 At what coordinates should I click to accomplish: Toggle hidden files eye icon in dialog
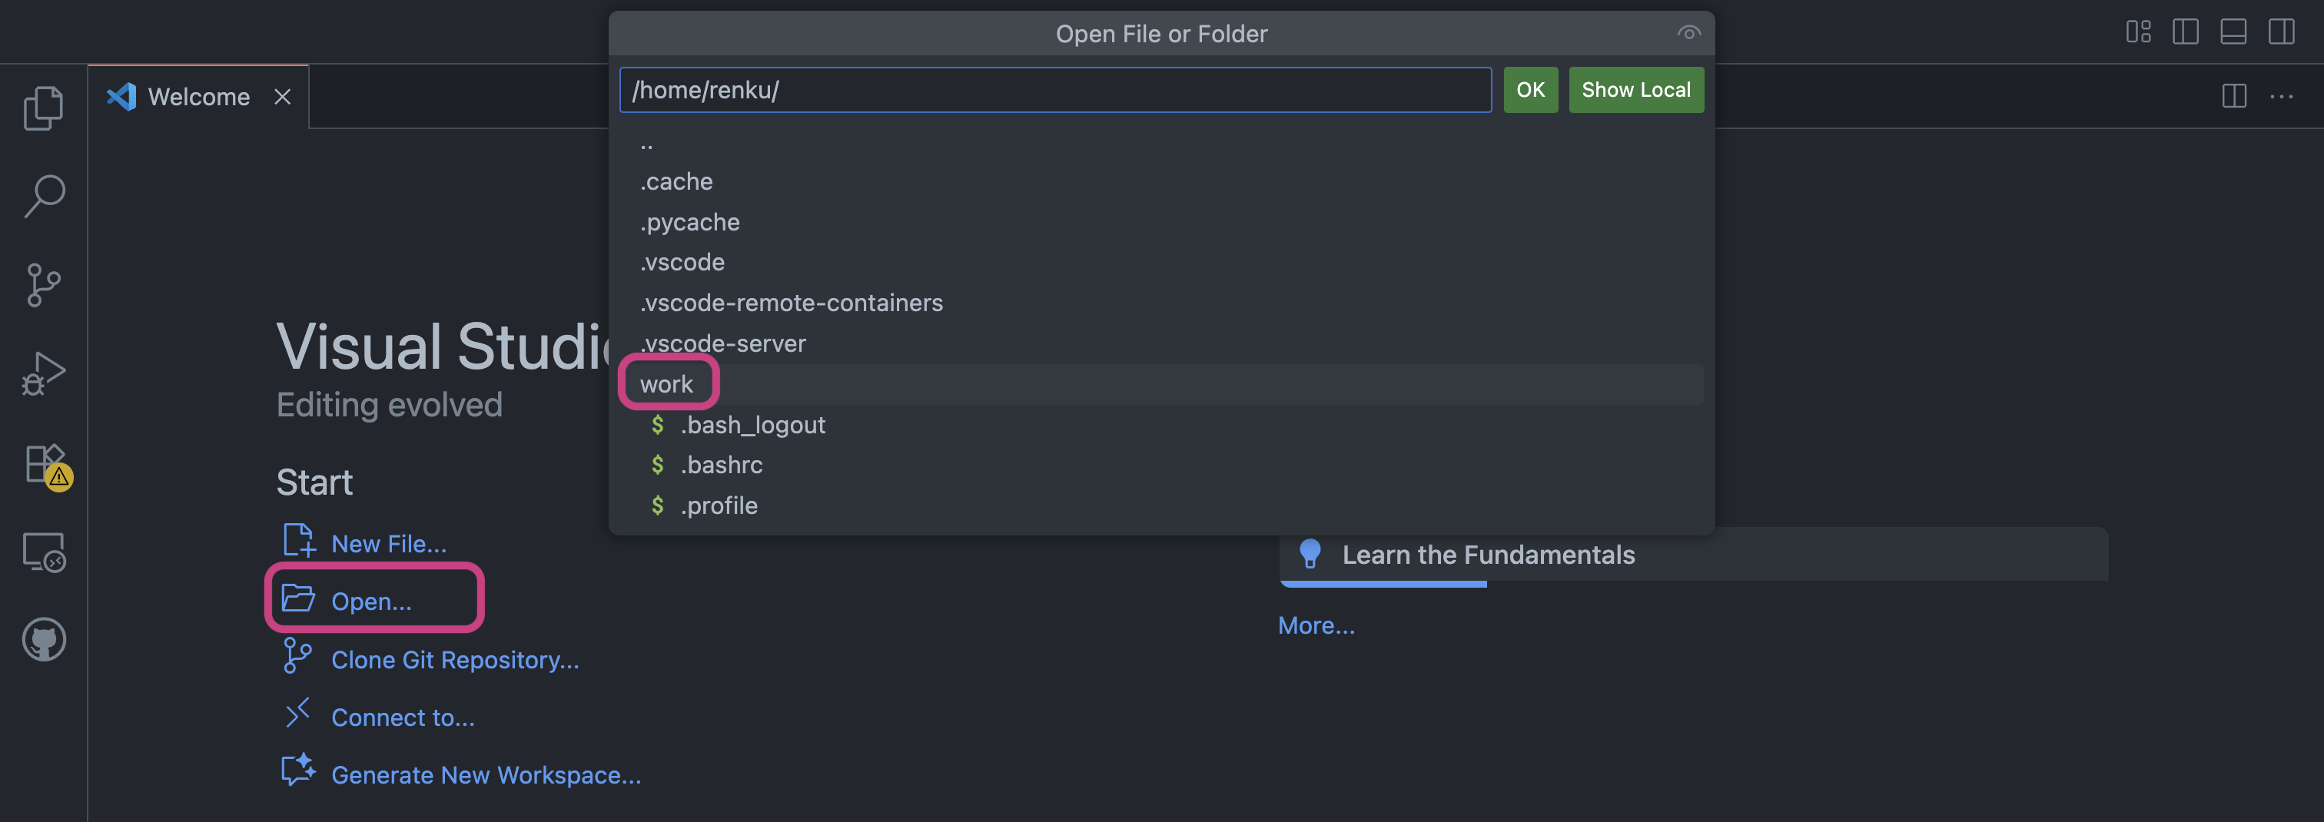pos(1688,33)
